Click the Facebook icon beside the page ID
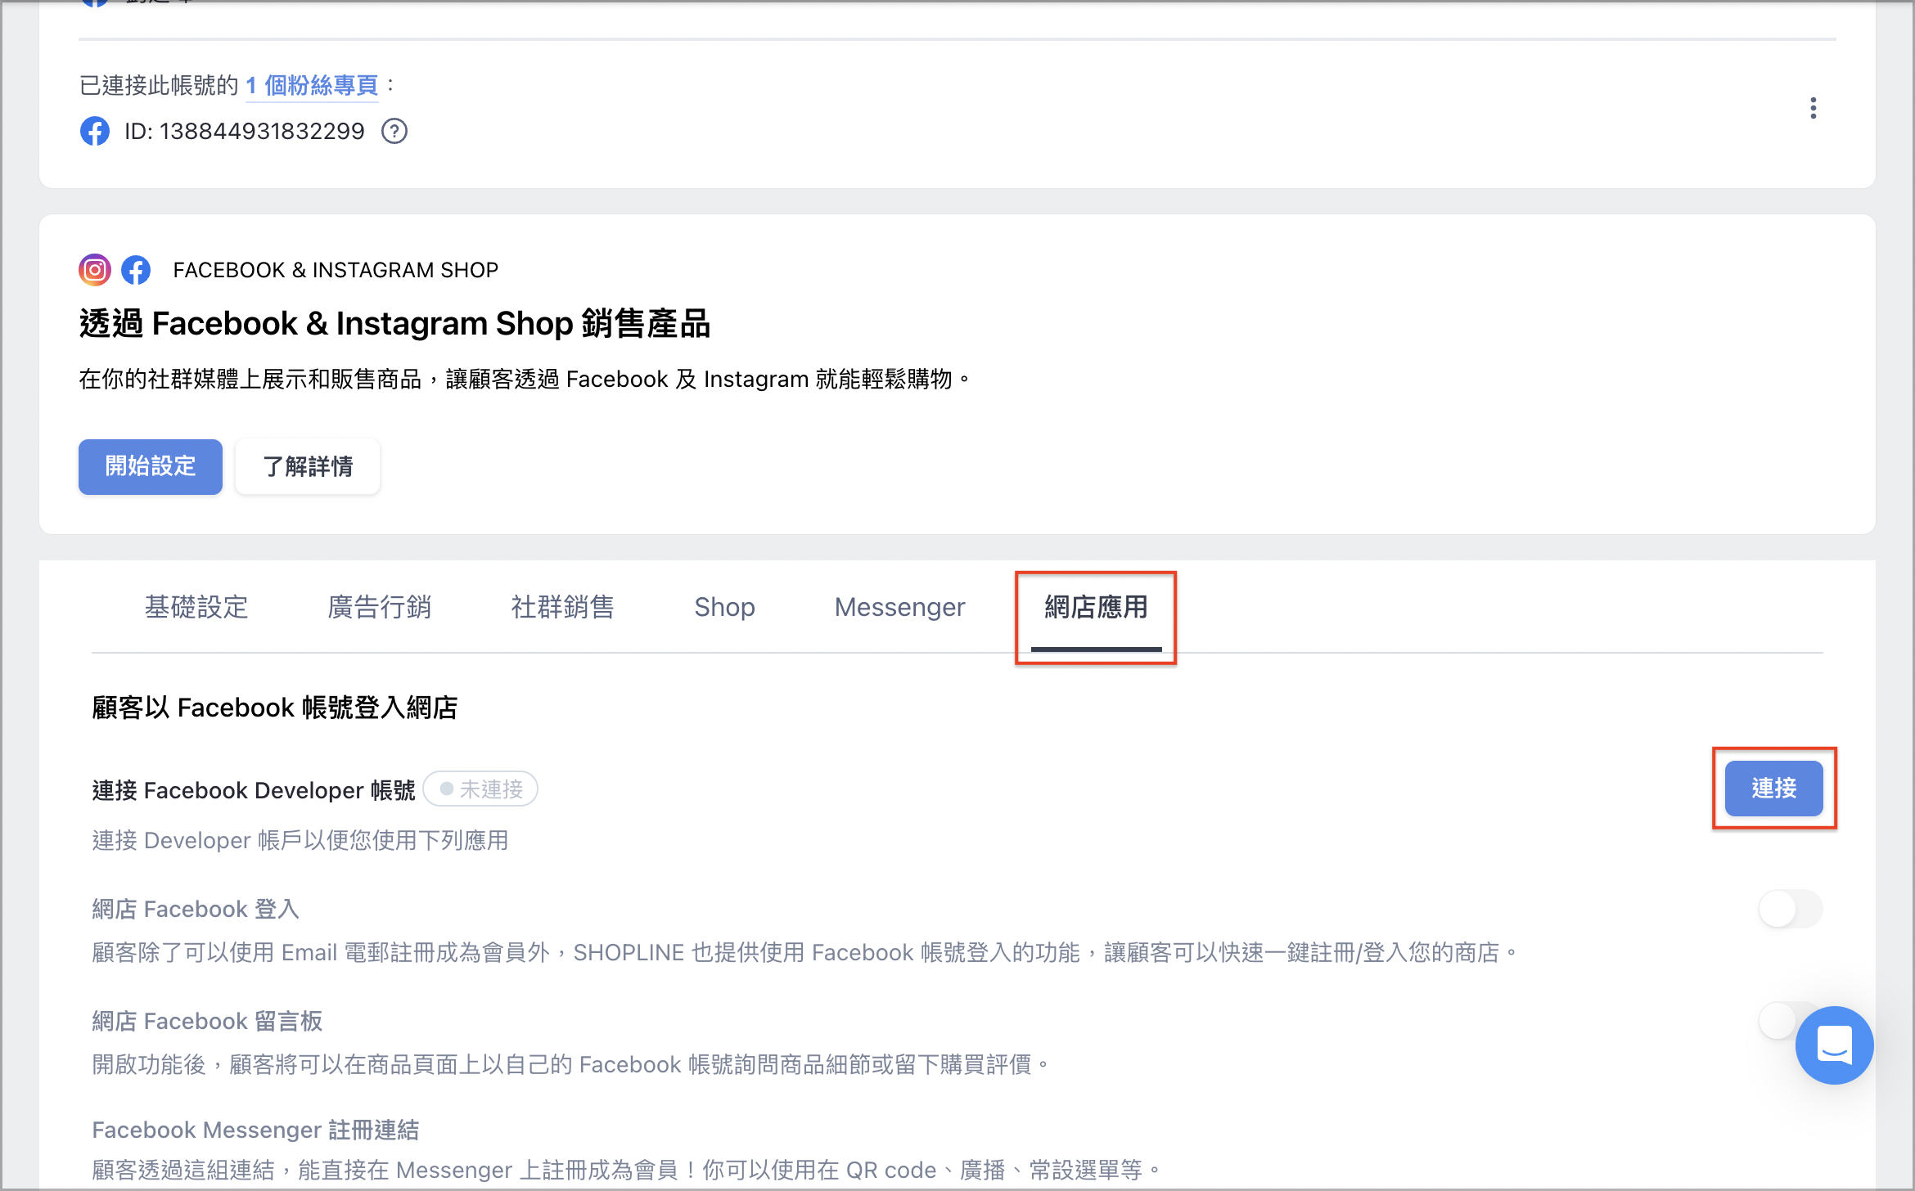Viewport: 1915px width, 1191px height. pyautogui.click(x=95, y=131)
